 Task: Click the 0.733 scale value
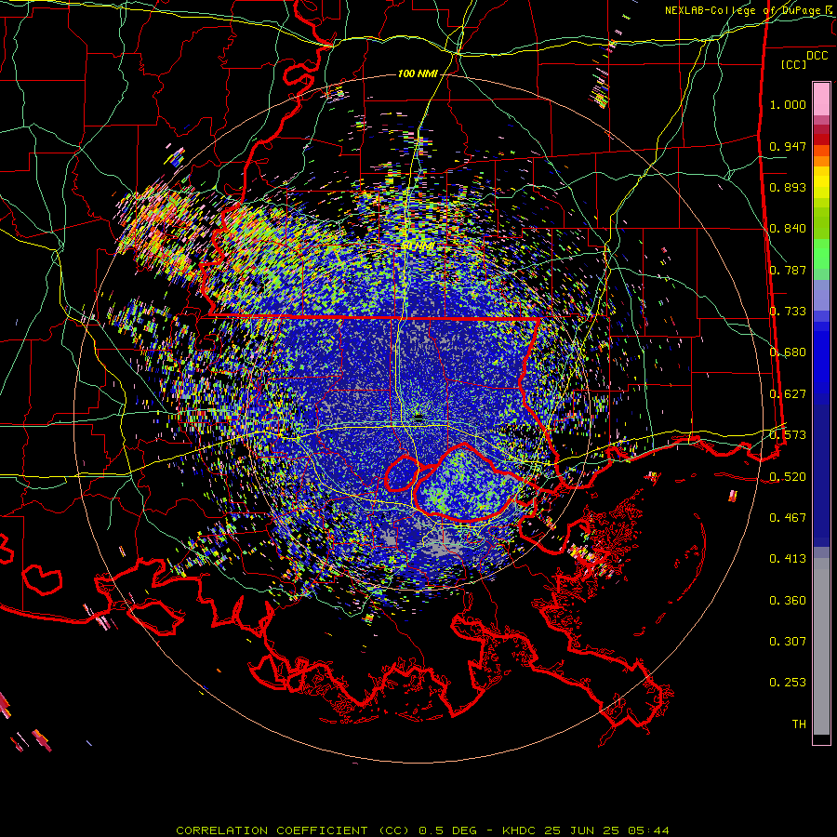[788, 312]
